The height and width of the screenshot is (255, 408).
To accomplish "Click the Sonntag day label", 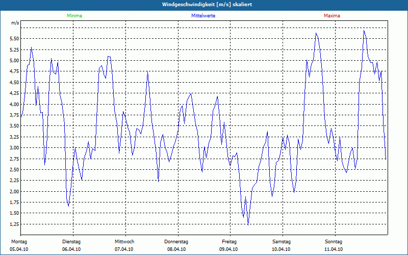I will pyautogui.click(x=334, y=242).
